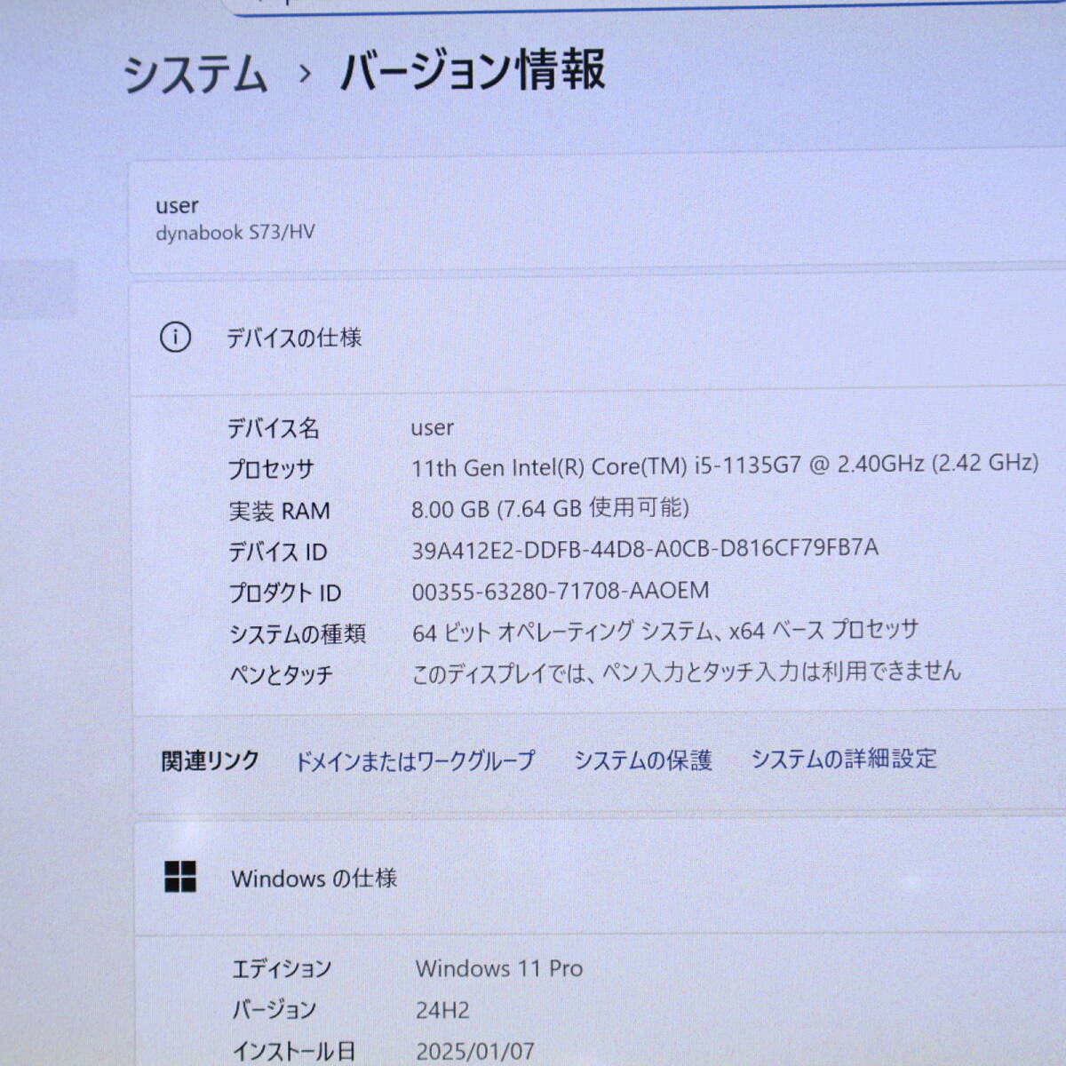This screenshot has width=1066, height=1066.
Task: Click the 実装 RAM label
Action: (x=279, y=511)
